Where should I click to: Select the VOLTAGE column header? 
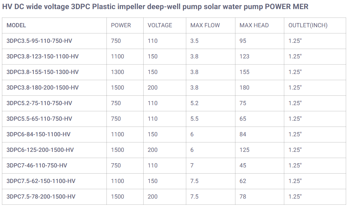(160, 25)
